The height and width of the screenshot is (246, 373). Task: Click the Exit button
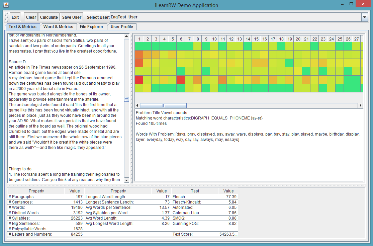coord(15,17)
